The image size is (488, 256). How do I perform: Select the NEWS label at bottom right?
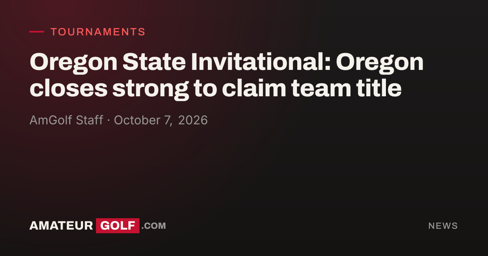coord(443,226)
